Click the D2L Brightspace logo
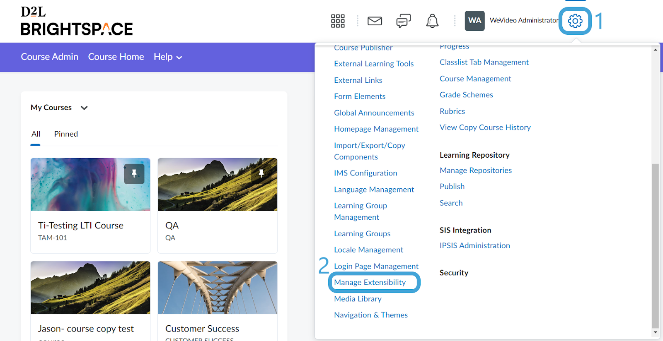The image size is (663, 341). [77, 21]
